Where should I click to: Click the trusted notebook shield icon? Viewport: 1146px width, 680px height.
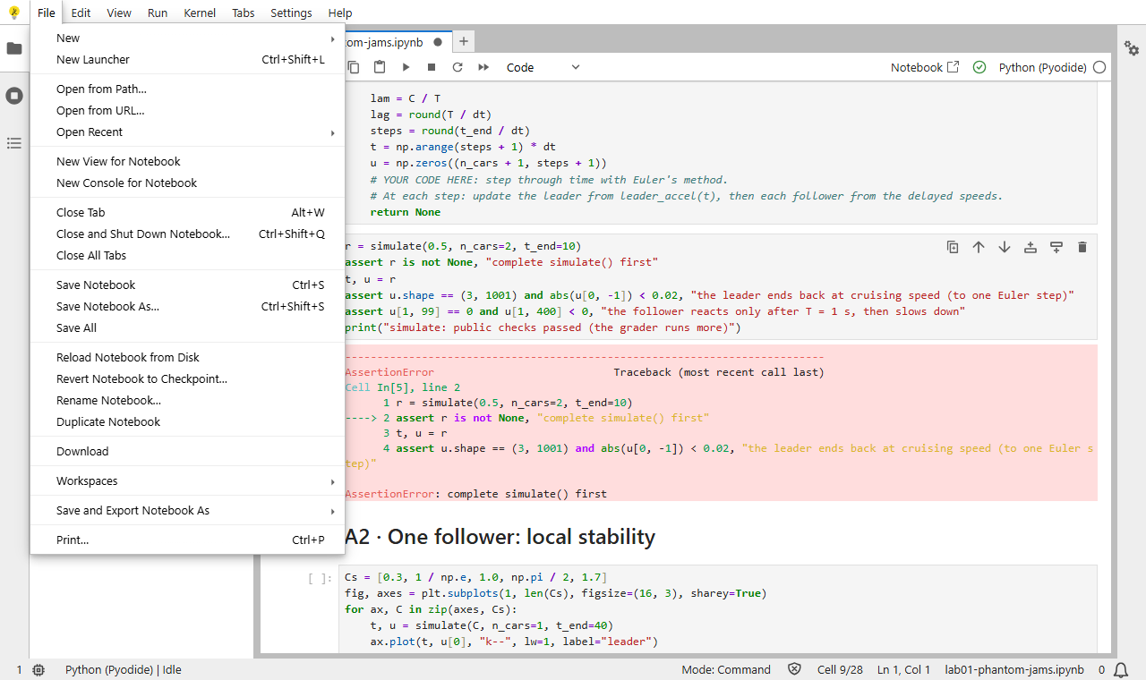tap(794, 669)
